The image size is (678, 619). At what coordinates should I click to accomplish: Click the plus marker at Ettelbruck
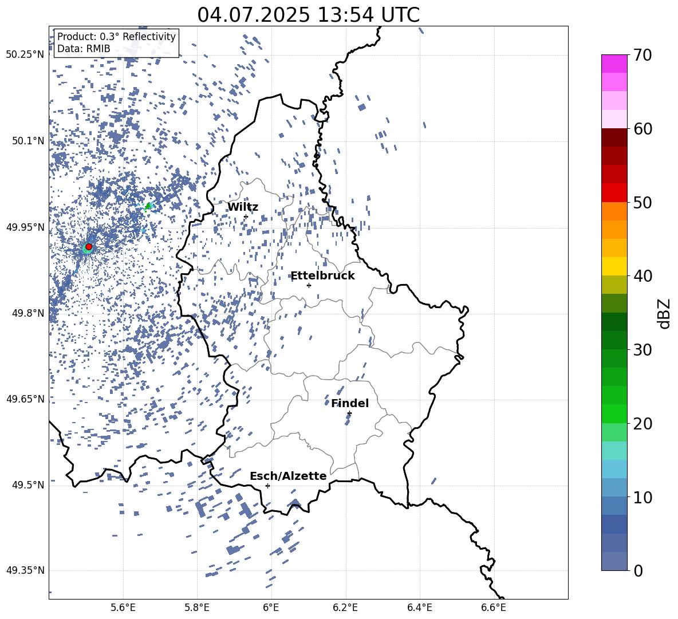(309, 285)
